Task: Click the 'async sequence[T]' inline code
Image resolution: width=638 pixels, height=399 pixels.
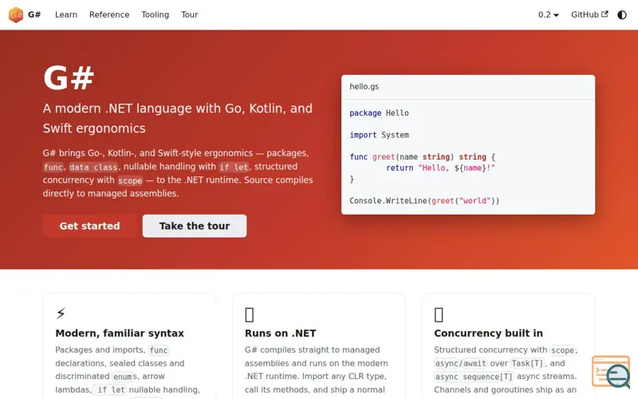Action: click(x=474, y=377)
